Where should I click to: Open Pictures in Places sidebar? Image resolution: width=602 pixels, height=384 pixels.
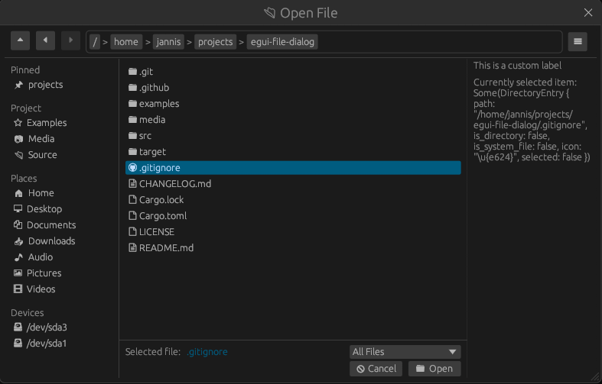coord(44,273)
